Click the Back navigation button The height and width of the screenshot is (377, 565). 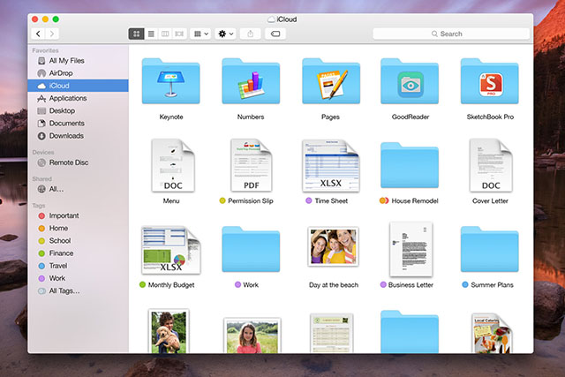(x=38, y=34)
